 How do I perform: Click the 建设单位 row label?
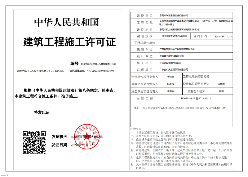[x=145, y=15]
